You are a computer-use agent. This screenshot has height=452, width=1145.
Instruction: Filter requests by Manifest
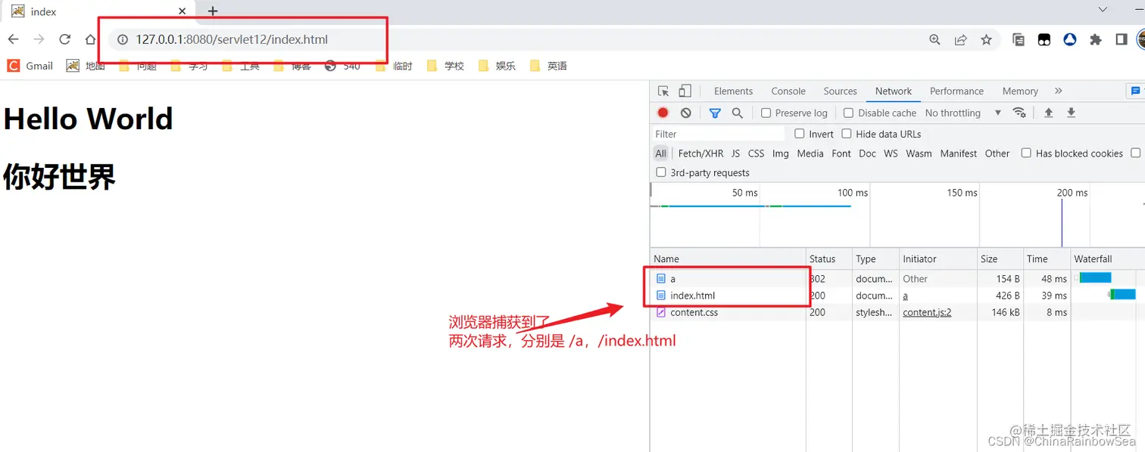point(959,153)
